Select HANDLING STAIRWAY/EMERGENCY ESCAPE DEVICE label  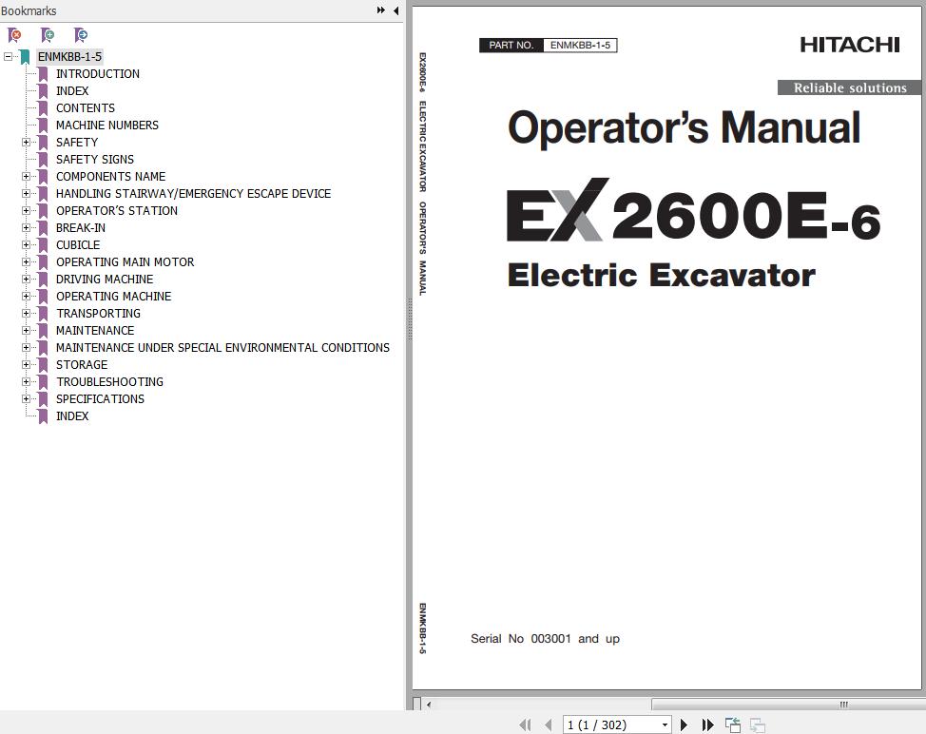pyautogui.click(x=194, y=194)
